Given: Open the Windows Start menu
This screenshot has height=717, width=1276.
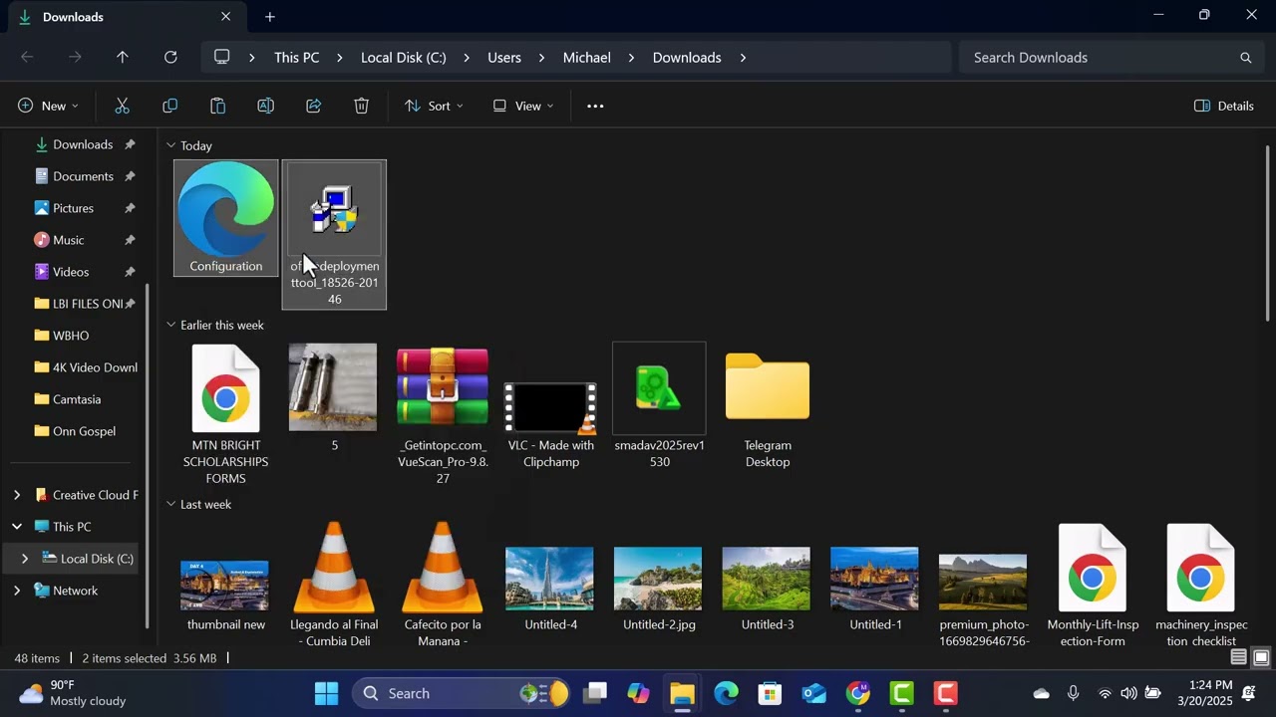Looking at the screenshot, I should 326,693.
